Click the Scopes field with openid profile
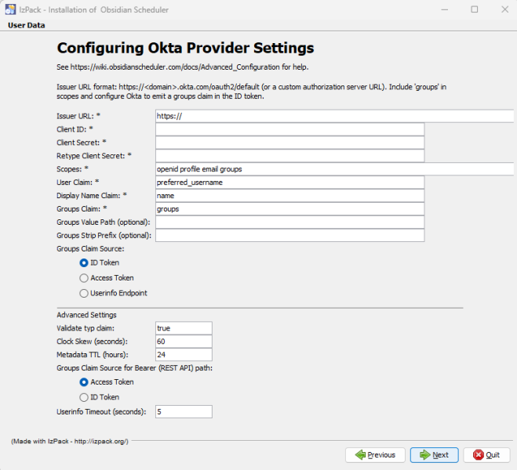Viewport: 517px width, 470px height. [x=334, y=169]
